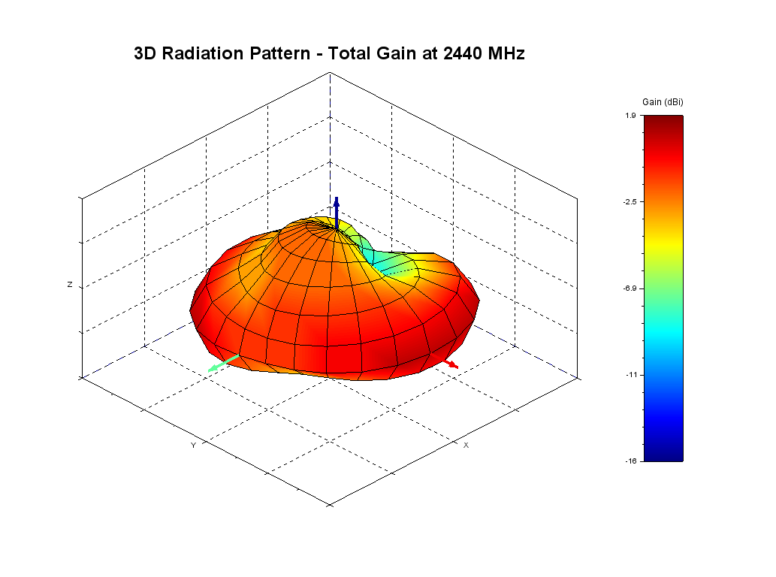Select the X axis label
The width and height of the screenshot is (776, 577).
click(466, 446)
